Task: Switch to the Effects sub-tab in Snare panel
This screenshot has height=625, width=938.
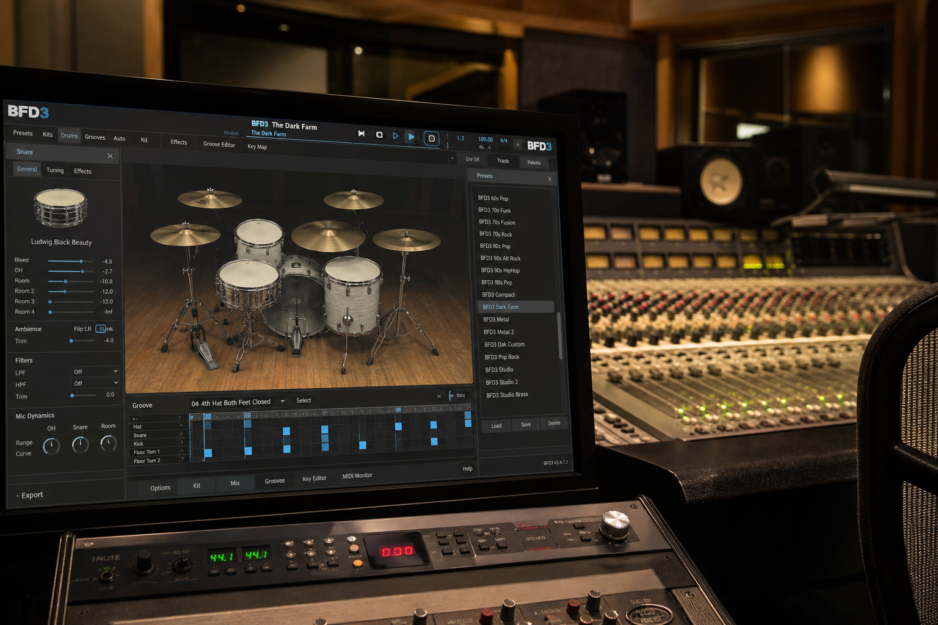Action: click(x=82, y=172)
